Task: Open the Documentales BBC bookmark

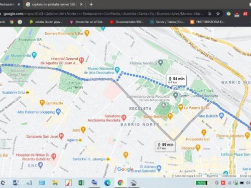Action: [127, 22]
